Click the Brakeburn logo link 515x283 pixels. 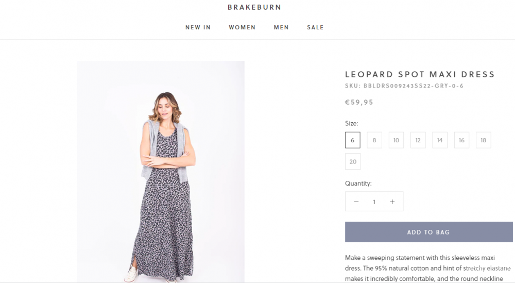click(254, 7)
